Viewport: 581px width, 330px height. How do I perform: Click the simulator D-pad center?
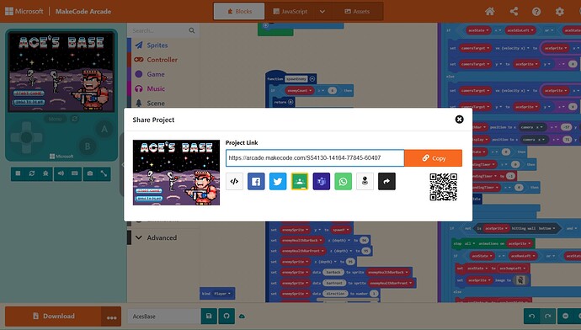(x=26, y=137)
